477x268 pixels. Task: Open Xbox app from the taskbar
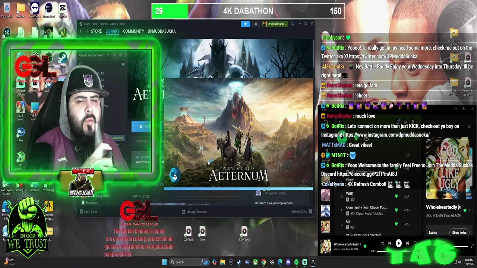255,262
